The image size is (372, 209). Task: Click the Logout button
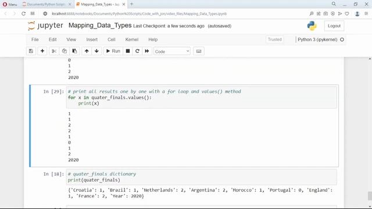pos(334,26)
